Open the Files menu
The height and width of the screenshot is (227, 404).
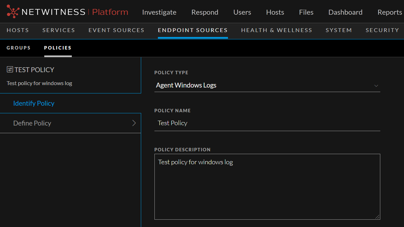pos(306,12)
